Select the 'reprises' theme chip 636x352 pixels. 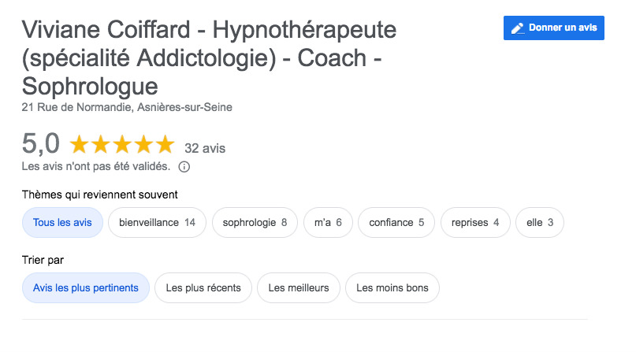tap(475, 223)
